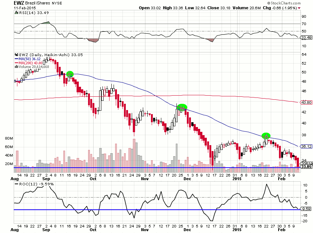This screenshot has width=313, height=233.
Task: Click the 'EWZ (Daily, Heikin-Ashi) 33.05' legend text
Action: (51, 55)
